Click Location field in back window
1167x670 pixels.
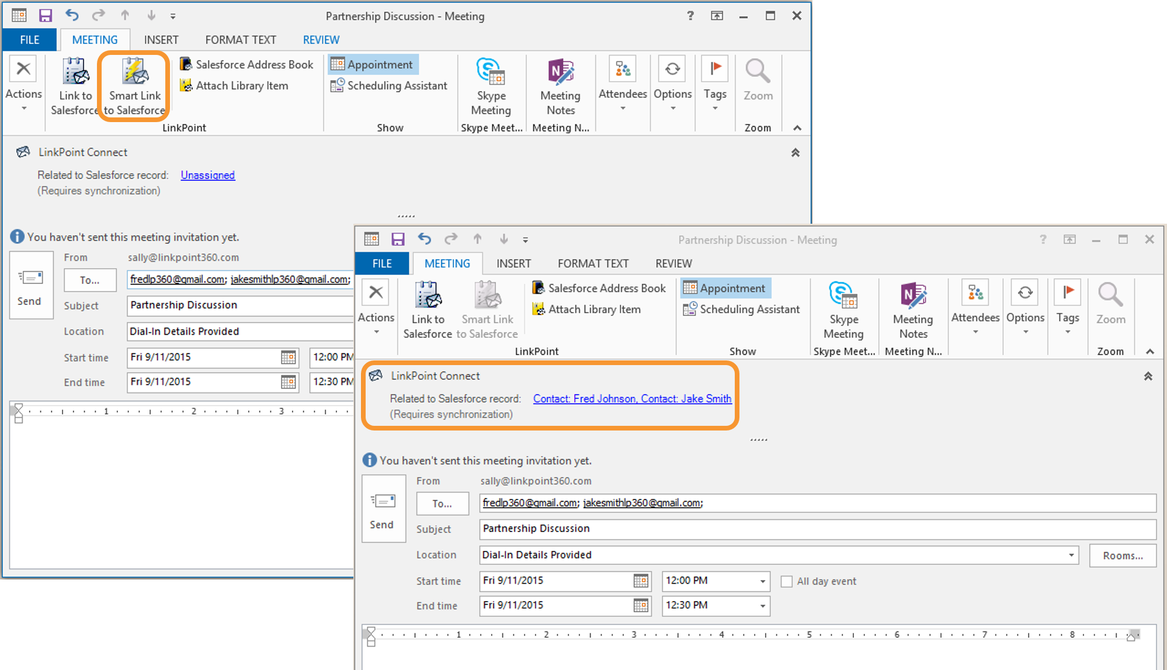pyautogui.click(x=241, y=331)
